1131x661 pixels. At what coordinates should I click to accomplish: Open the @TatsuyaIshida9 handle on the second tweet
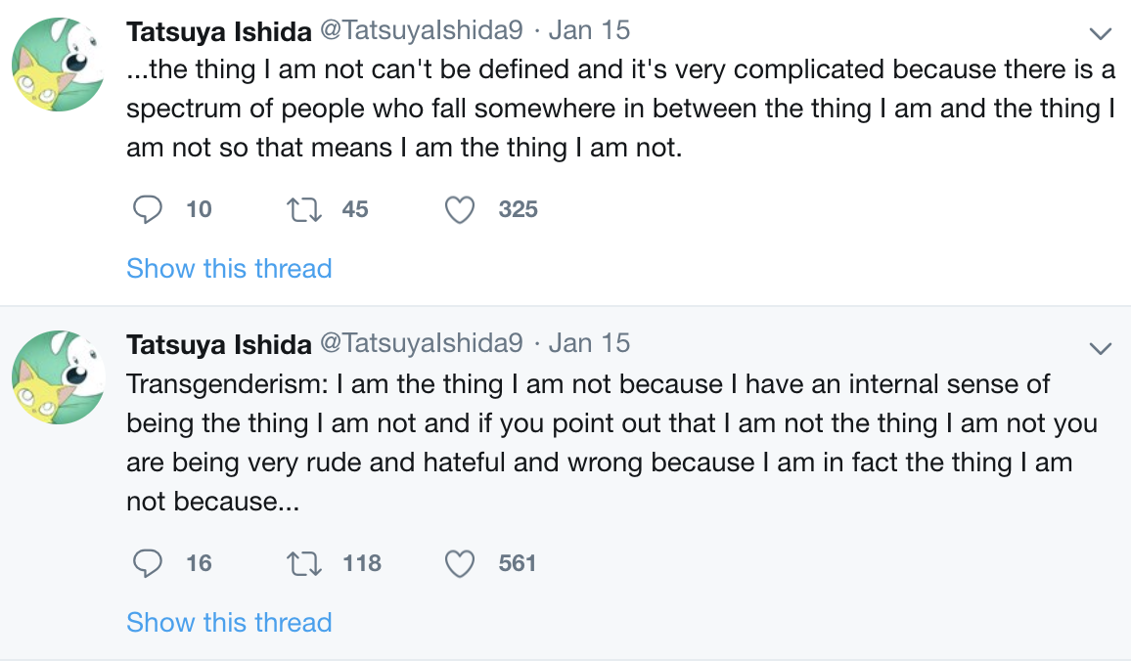pyautogui.click(x=422, y=343)
